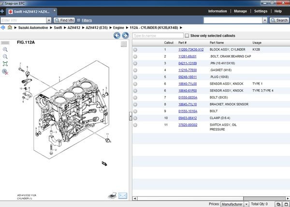Email the diagram using envelope icon
Screen dimensions: 290x207
(122, 195)
